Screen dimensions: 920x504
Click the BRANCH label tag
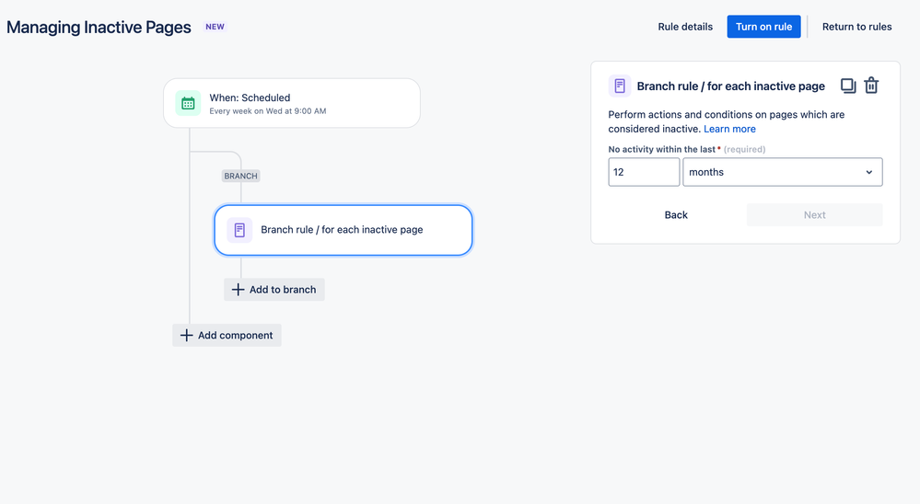pos(240,176)
